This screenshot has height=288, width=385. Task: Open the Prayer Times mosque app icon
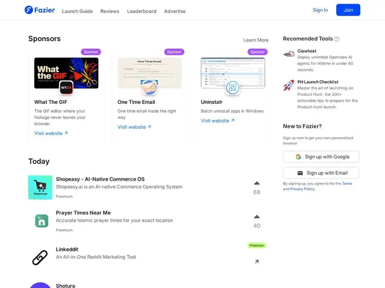42,221
